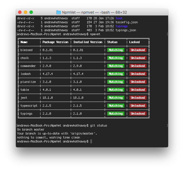Click the Installed Version column header
The image size is (184, 170).
pyautogui.click(x=88, y=42)
